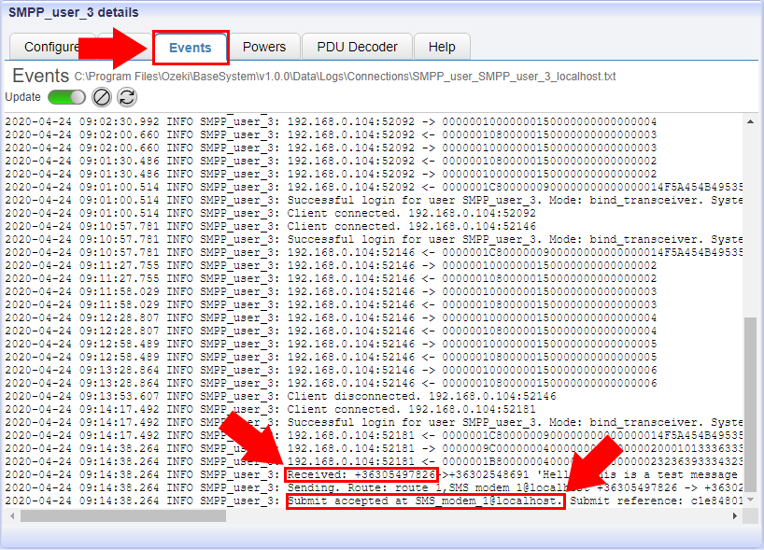Open the PDU Decoder tab

pyautogui.click(x=356, y=46)
